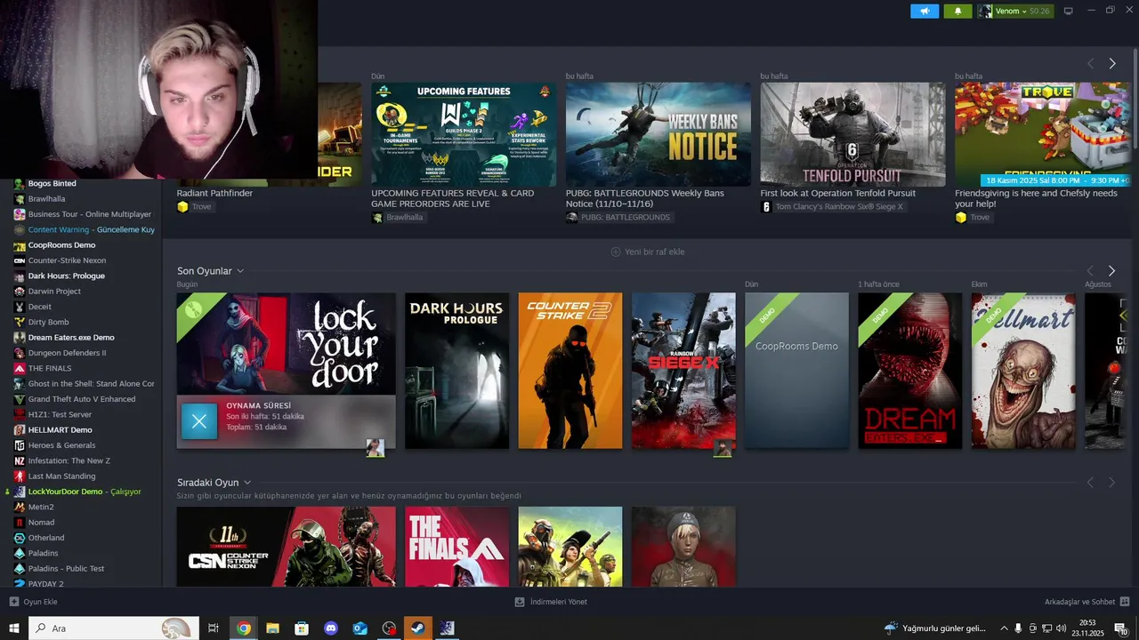Screen dimensions: 1139x640
Task: Click the Metin2 icon in library list
Action: (x=20, y=507)
